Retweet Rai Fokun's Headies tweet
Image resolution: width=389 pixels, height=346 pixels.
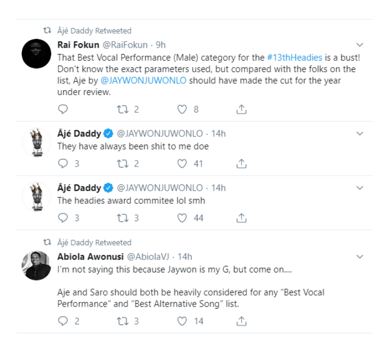(122, 109)
